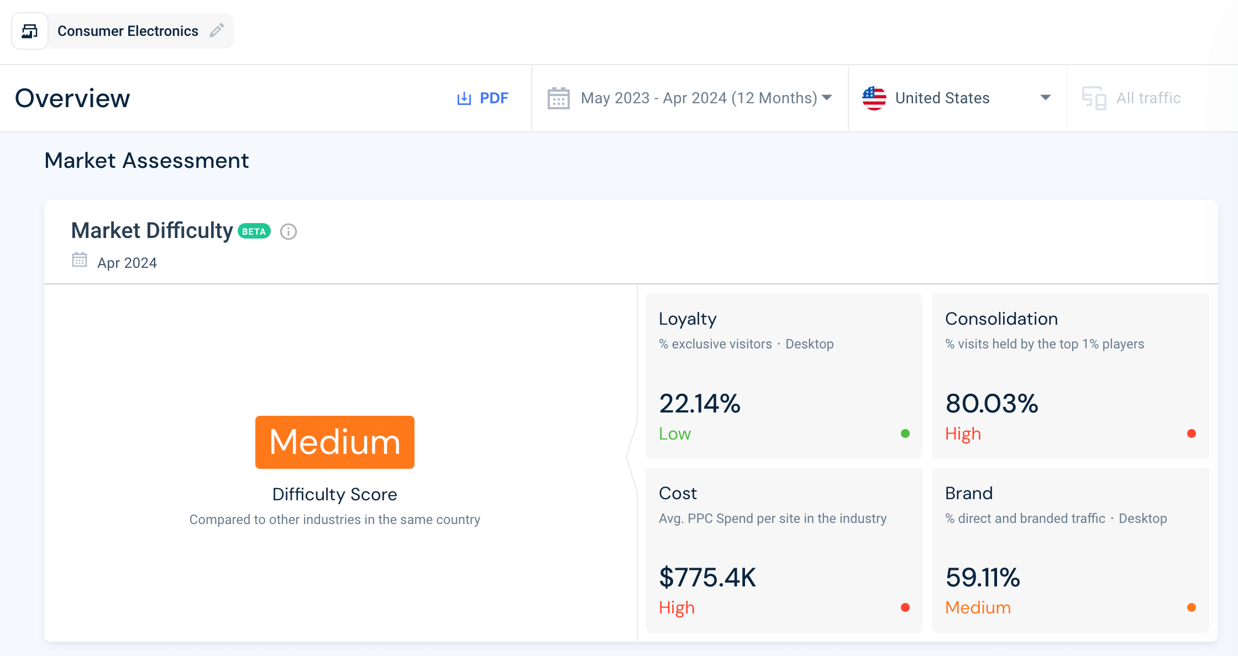Image resolution: width=1238 pixels, height=656 pixels.
Task: Click the Consumer Electronics tab label
Action: point(128,30)
